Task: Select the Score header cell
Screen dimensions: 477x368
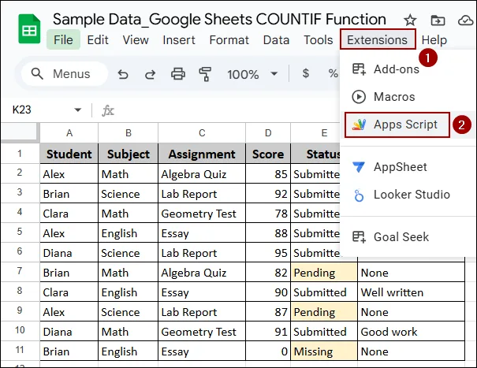Action: pos(268,154)
